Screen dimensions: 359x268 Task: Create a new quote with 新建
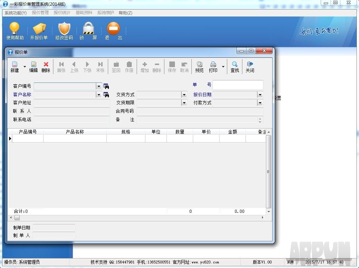click(15, 67)
